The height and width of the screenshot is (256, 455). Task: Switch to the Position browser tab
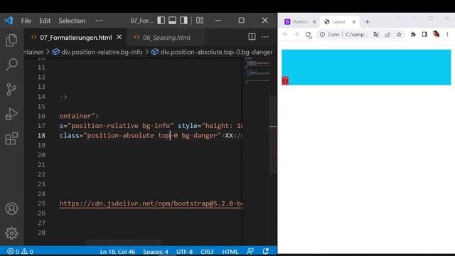pyautogui.click(x=300, y=22)
